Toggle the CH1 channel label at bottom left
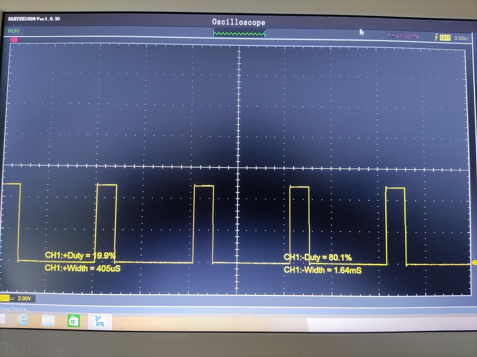The width and height of the screenshot is (477, 357). [4, 298]
